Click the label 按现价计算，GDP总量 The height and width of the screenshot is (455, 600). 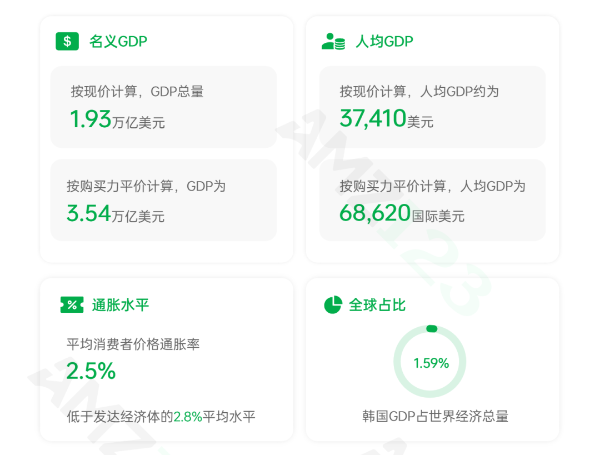[x=137, y=92]
